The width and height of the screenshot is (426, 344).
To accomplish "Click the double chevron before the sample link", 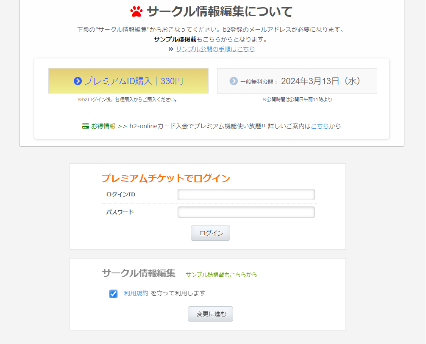I will (171, 49).
